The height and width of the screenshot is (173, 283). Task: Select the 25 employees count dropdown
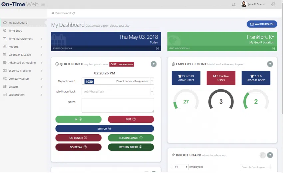[x=180, y=167]
